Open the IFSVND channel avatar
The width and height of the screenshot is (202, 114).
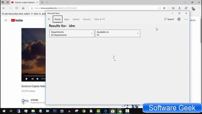[x=25, y=101]
